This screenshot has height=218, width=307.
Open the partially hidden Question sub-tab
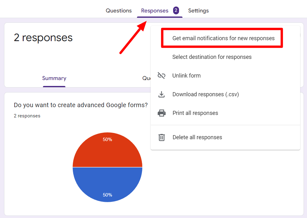(146, 78)
